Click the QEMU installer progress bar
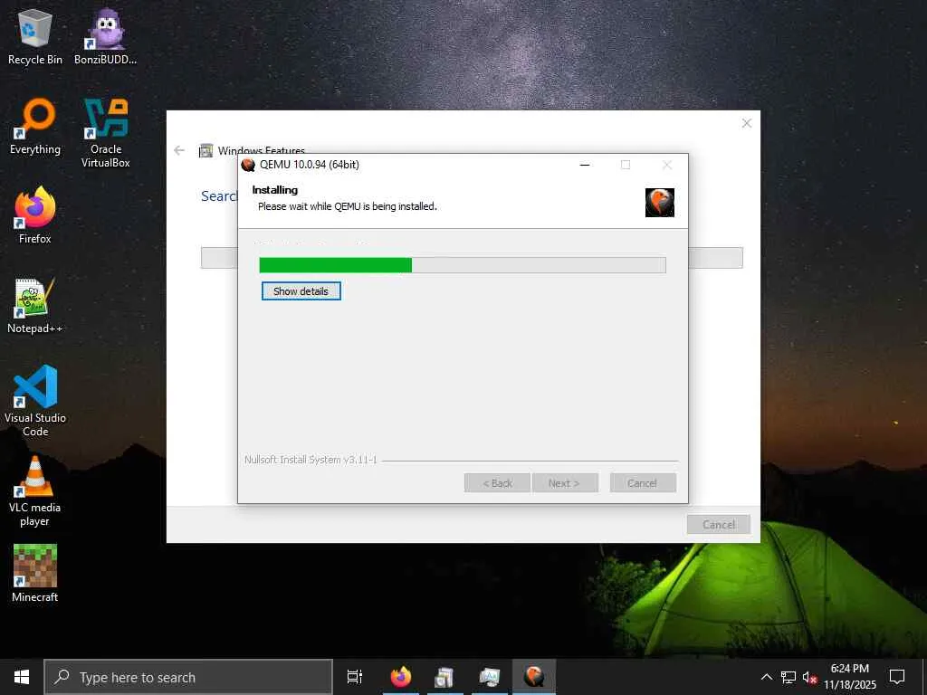Screen dimensions: 927x695 [463, 265]
